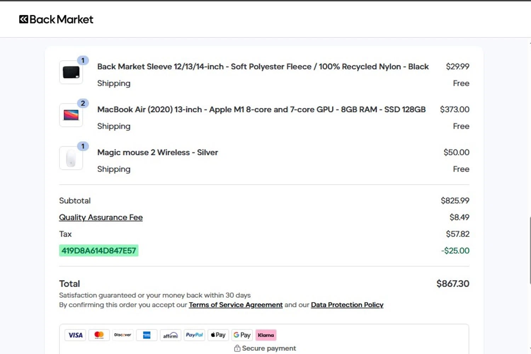This screenshot has height=354, width=531.
Task: Click the Magic Mouse product thumbnail
Action: pos(71,158)
